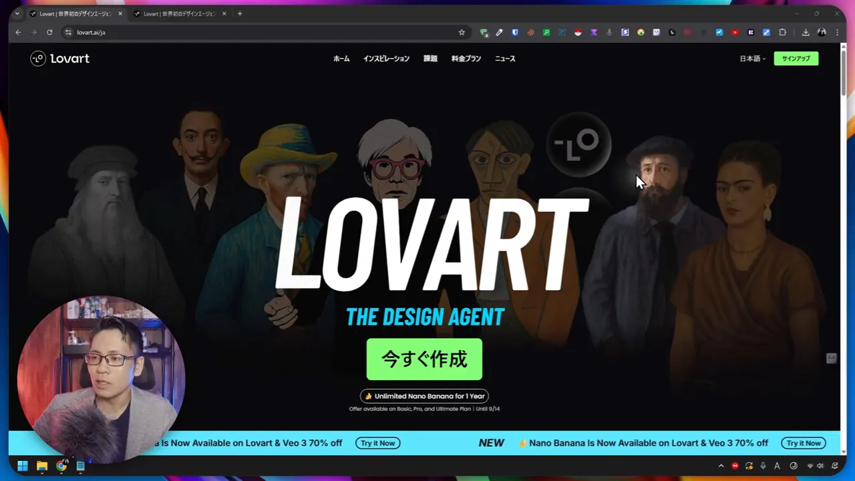Open the 日本語 language dropdown
The image size is (855, 481).
(753, 59)
